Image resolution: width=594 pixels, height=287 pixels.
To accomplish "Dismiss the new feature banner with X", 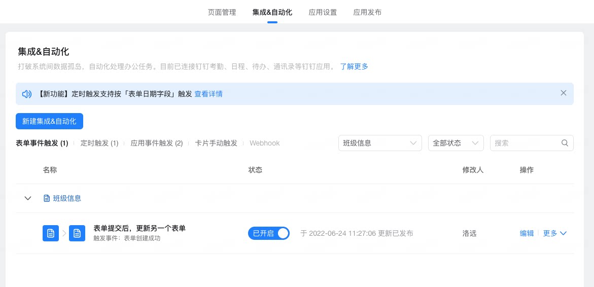I will pyautogui.click(x=564, y=93).
